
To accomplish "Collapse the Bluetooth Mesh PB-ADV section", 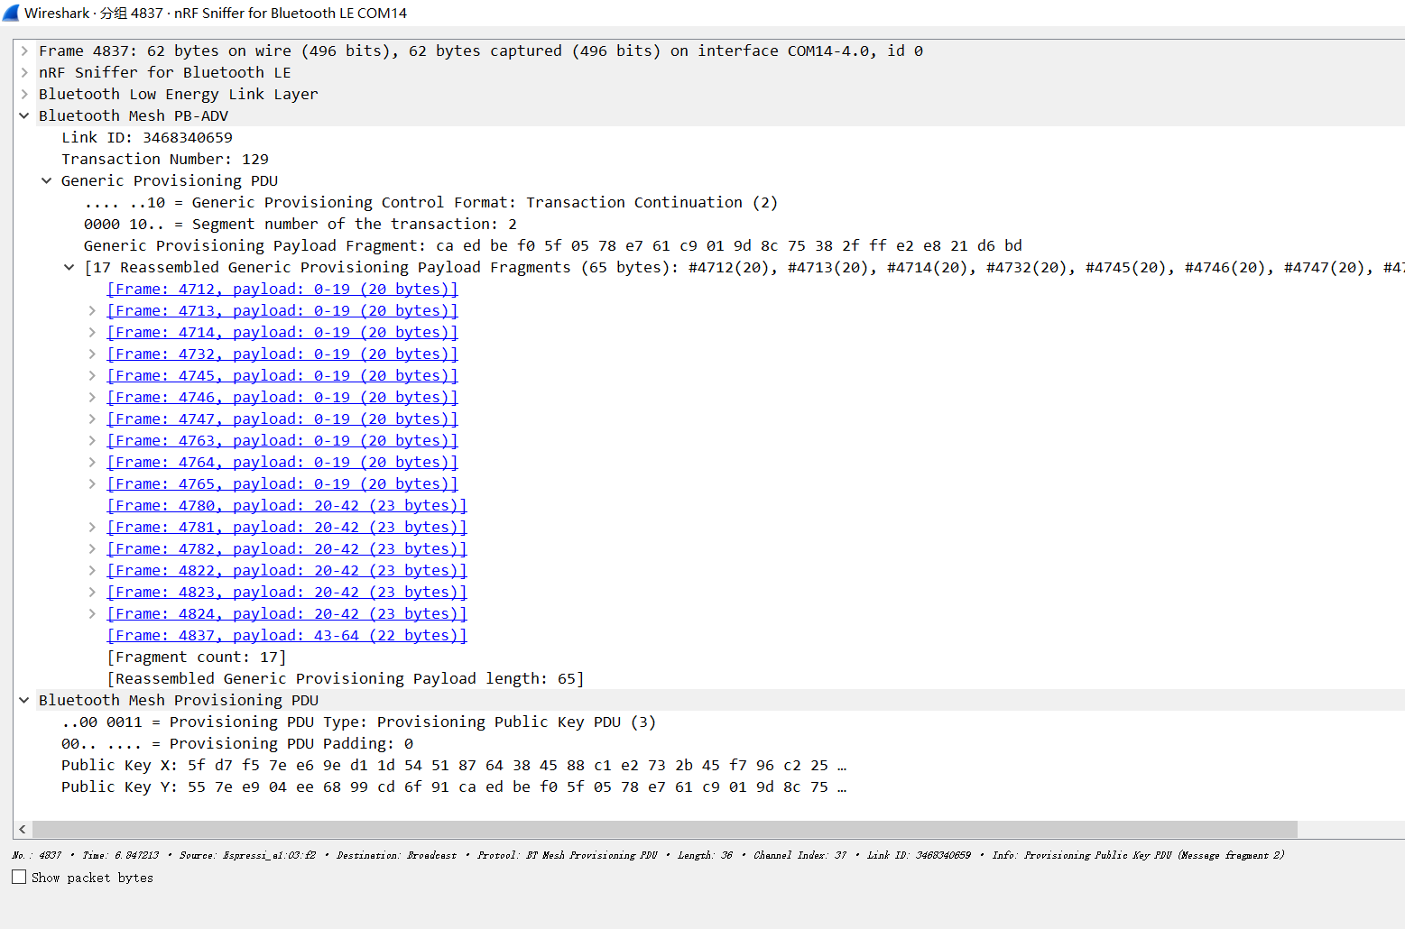I will click(x=24, y=116).
